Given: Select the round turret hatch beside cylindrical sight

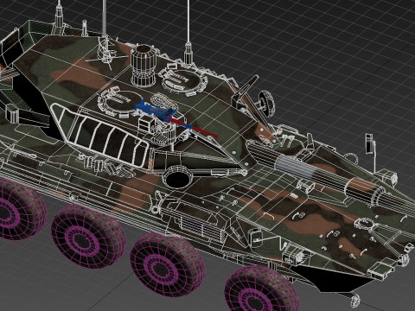Looking at the screenshot, I should coord(182,80).
